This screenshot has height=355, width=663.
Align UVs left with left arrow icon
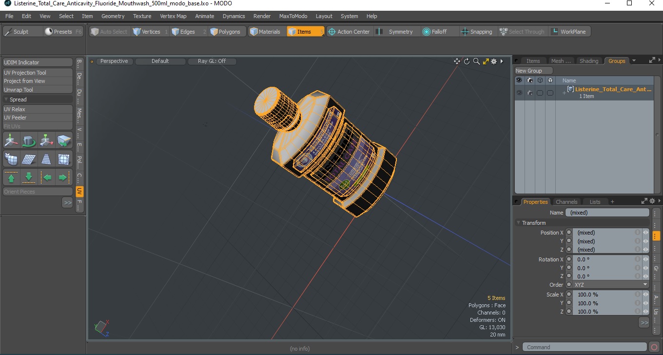point(47,177)
